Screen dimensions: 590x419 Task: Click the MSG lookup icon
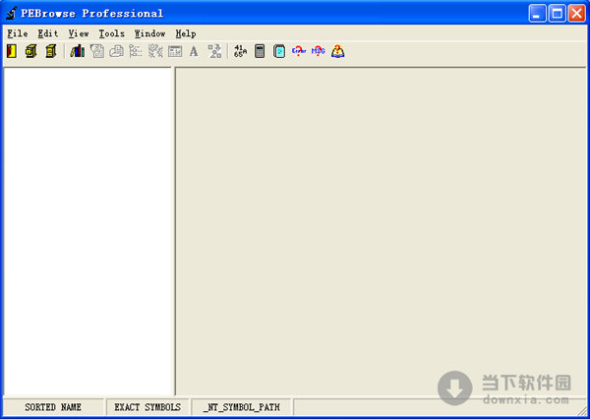click(x=319, y=51)
